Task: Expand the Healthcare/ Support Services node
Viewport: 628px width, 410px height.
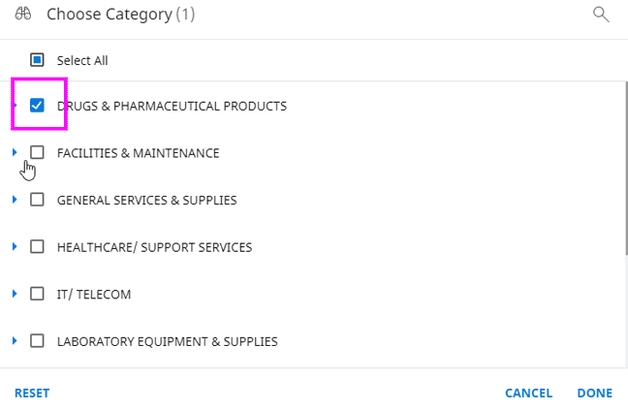Action: coord(15,247)
